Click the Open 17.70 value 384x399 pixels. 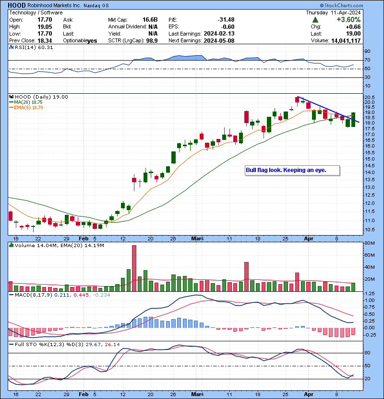pyautogui.click(x=45, y=20)
